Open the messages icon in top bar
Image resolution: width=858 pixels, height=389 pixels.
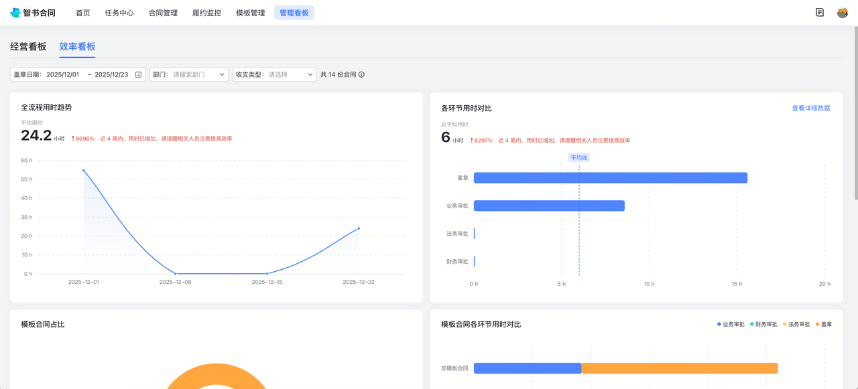click(819, 12)
